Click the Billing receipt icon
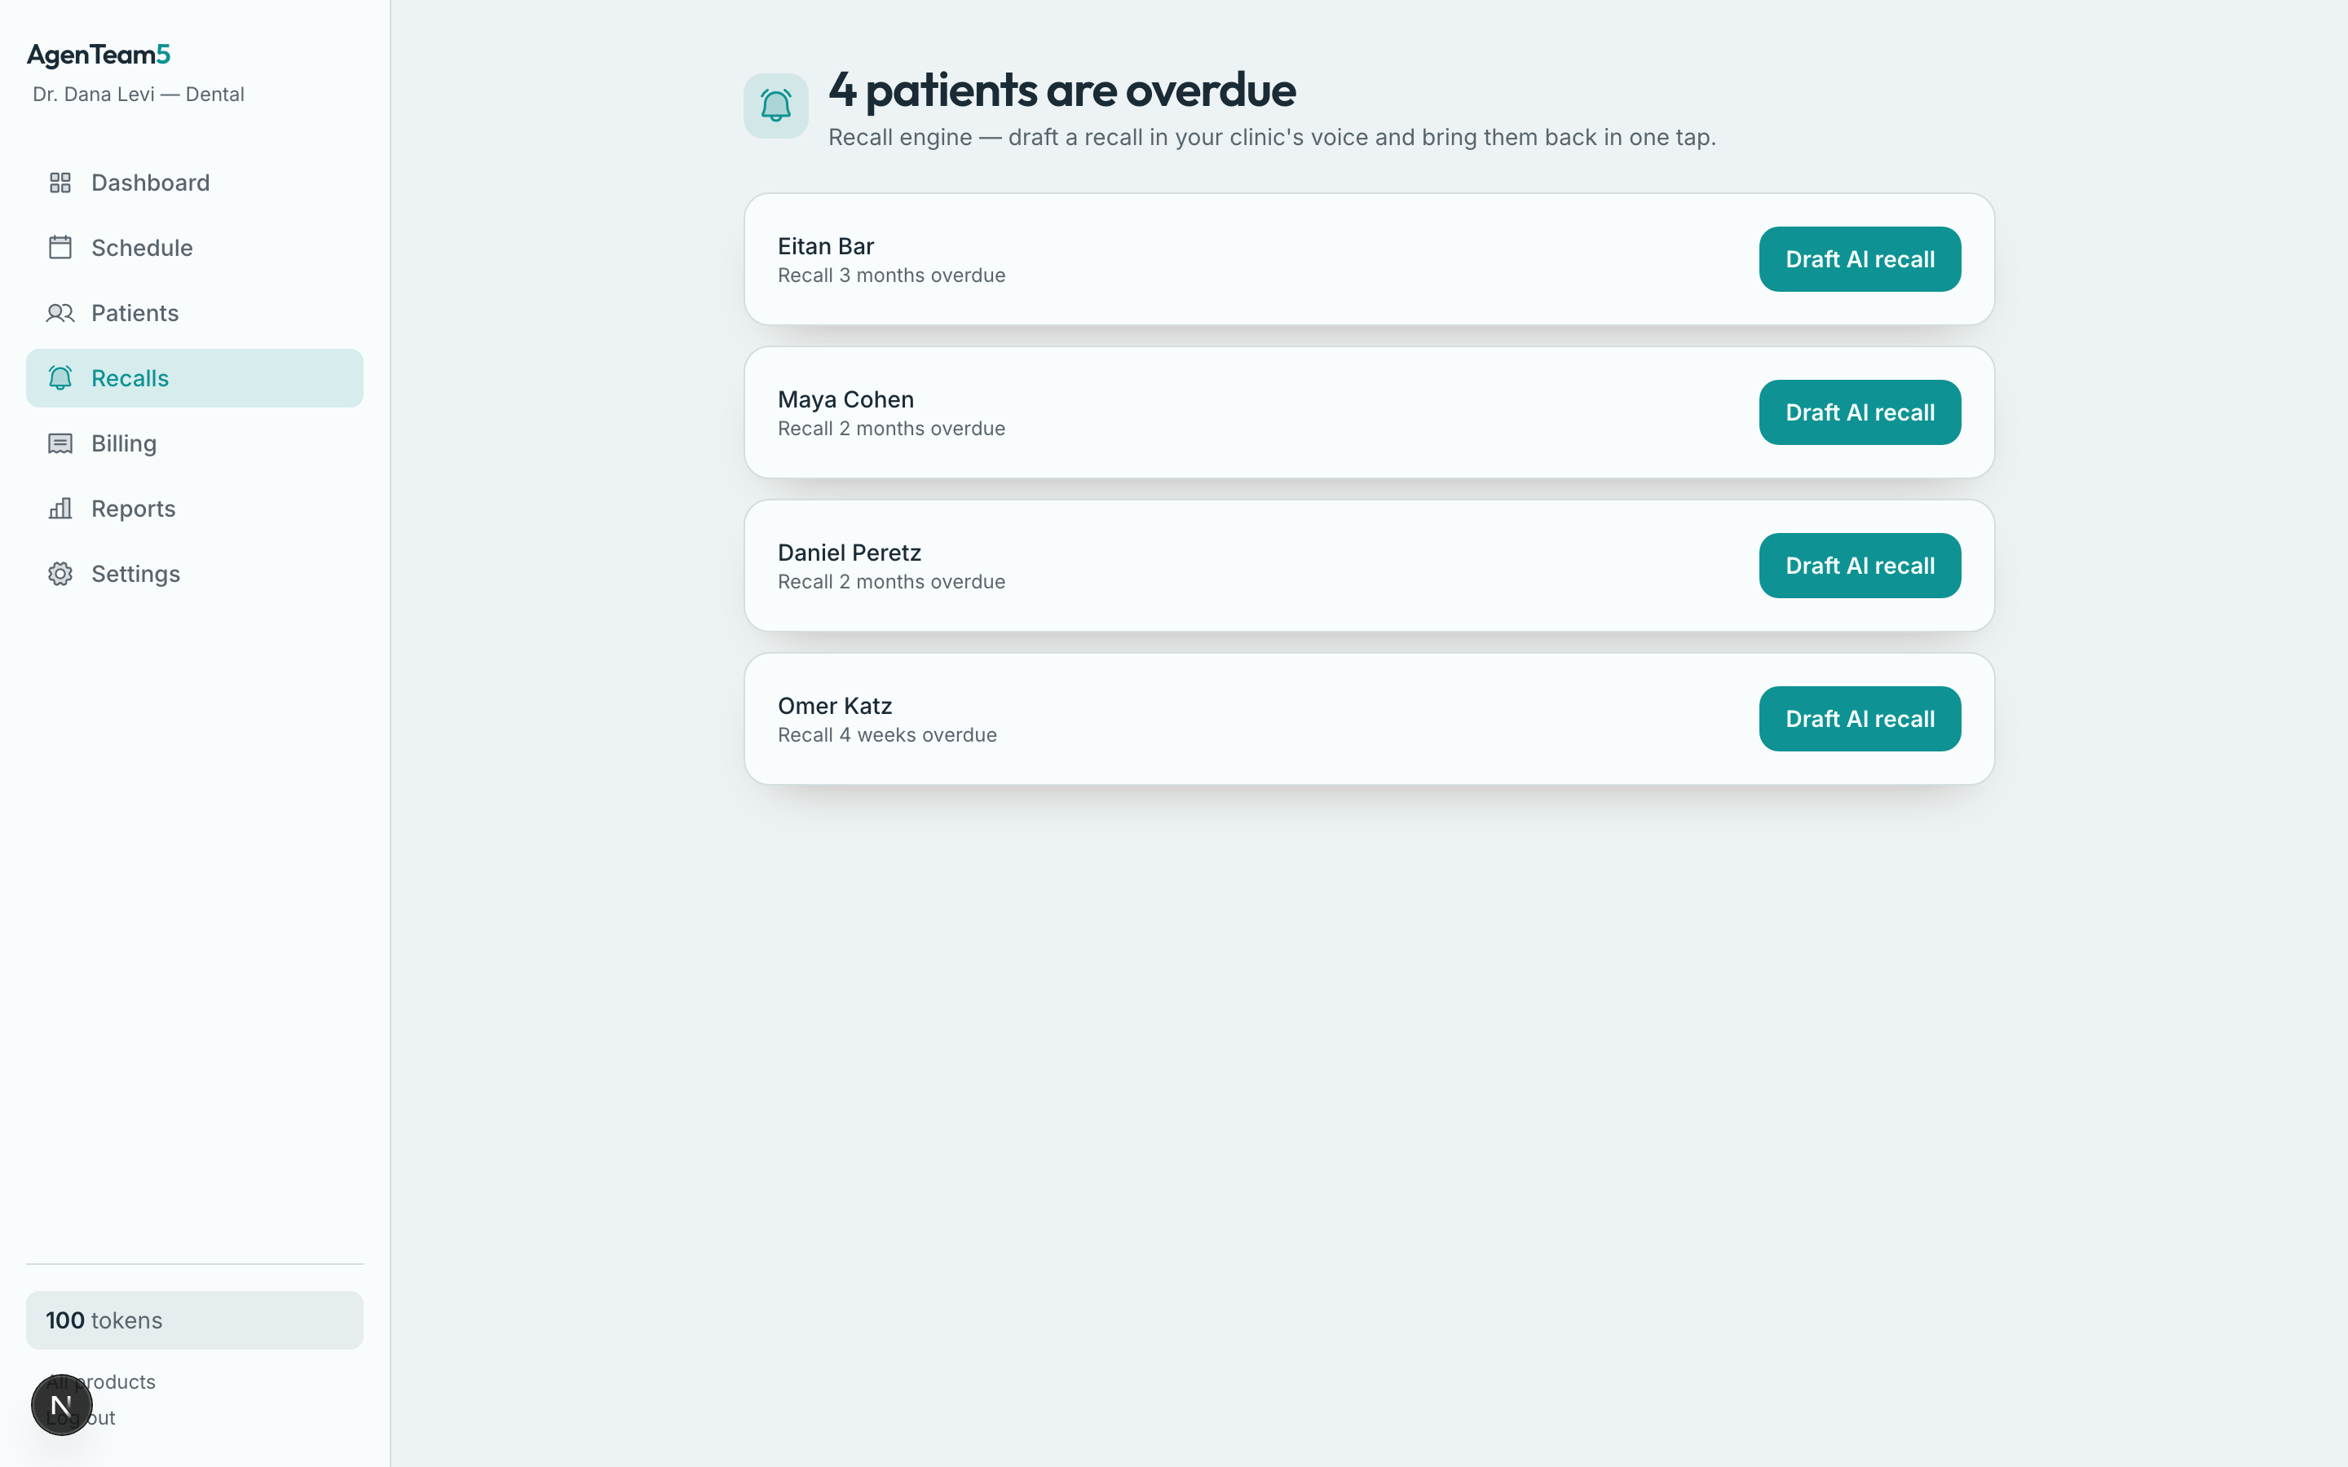Image resolution: width=2348 pixels, height=1467 pixels. 60,443
